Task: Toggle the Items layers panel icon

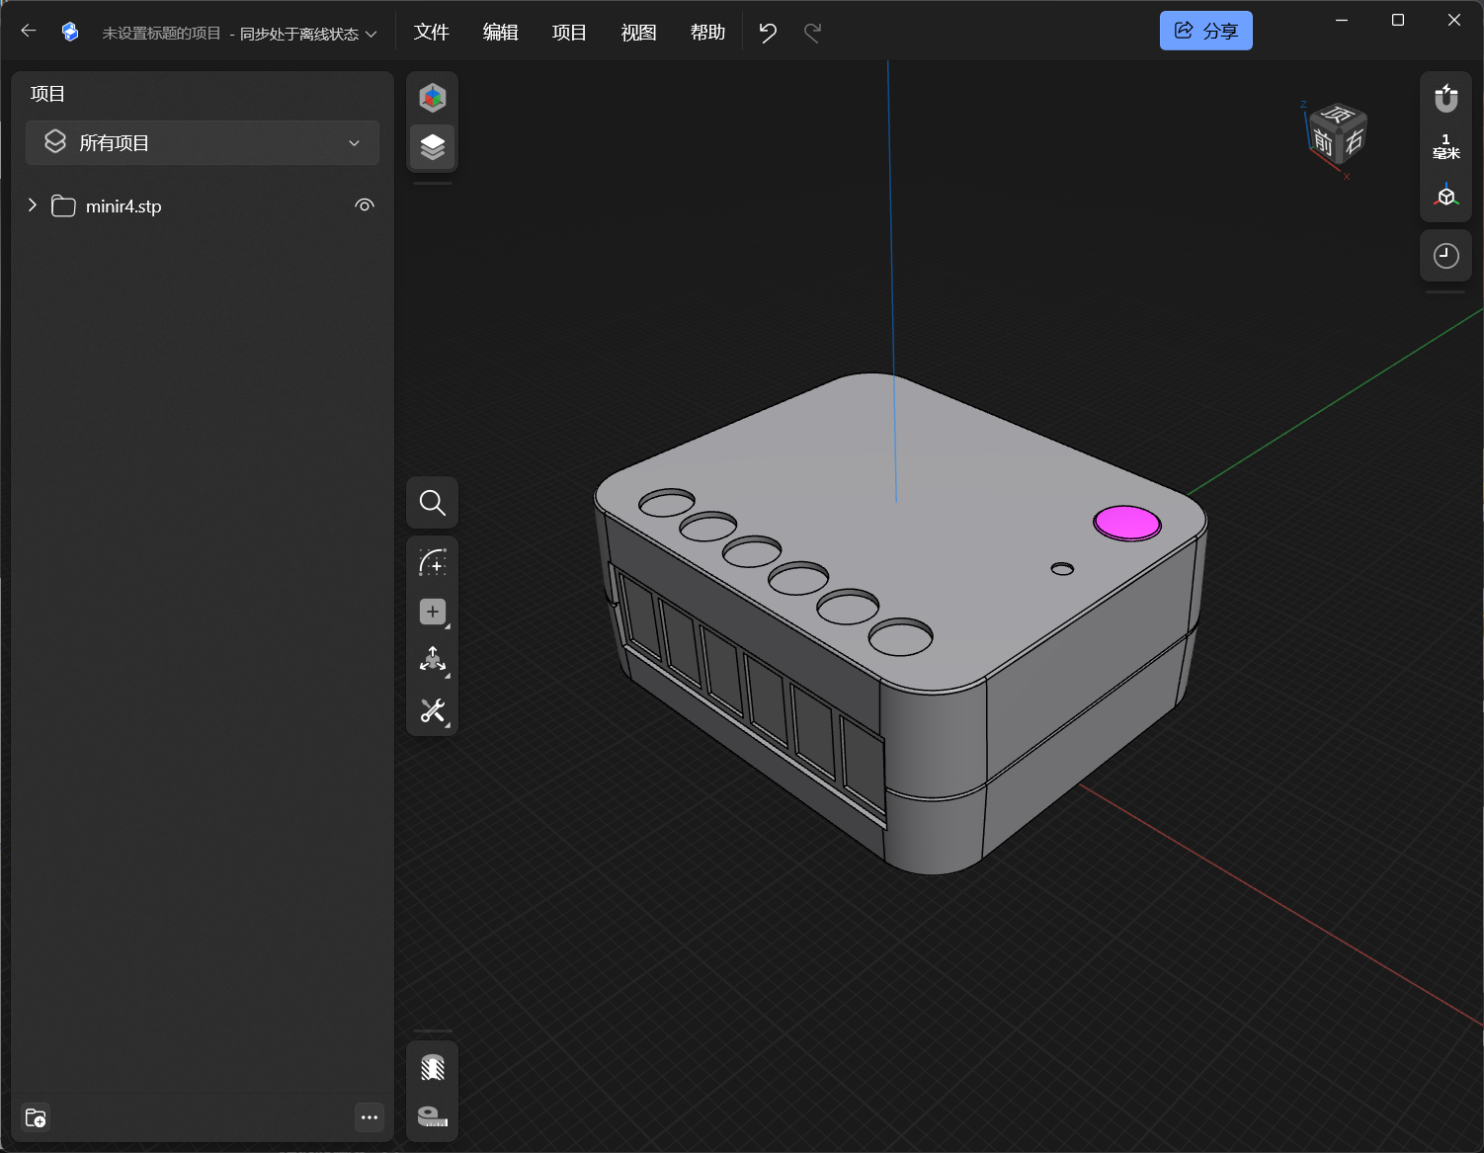Action: tap(432, 147)
